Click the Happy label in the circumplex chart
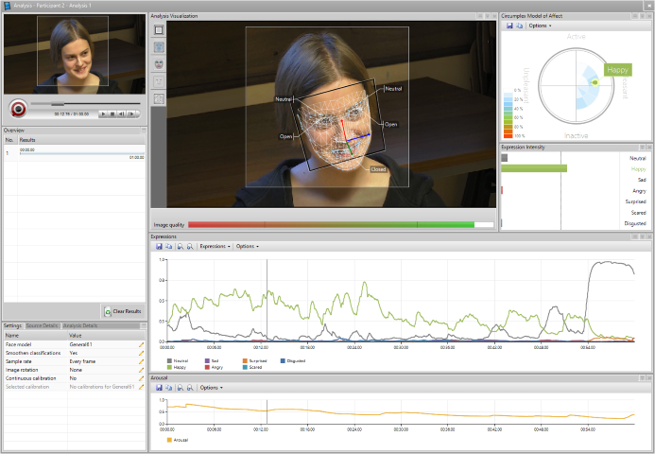655x454 pixels. [x=617, y=70]
